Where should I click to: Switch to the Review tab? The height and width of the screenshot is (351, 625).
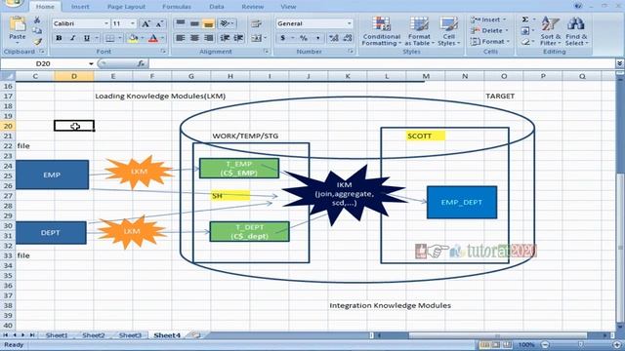253,7
